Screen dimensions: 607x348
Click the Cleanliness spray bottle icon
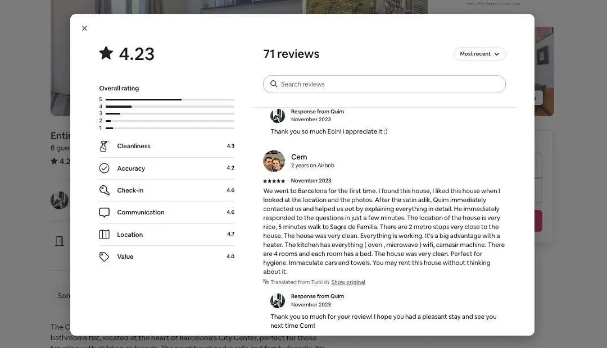tap(104, 146)
